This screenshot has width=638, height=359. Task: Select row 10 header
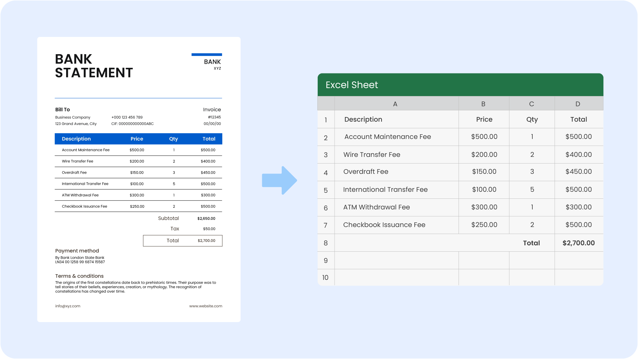tap(325, 277)
